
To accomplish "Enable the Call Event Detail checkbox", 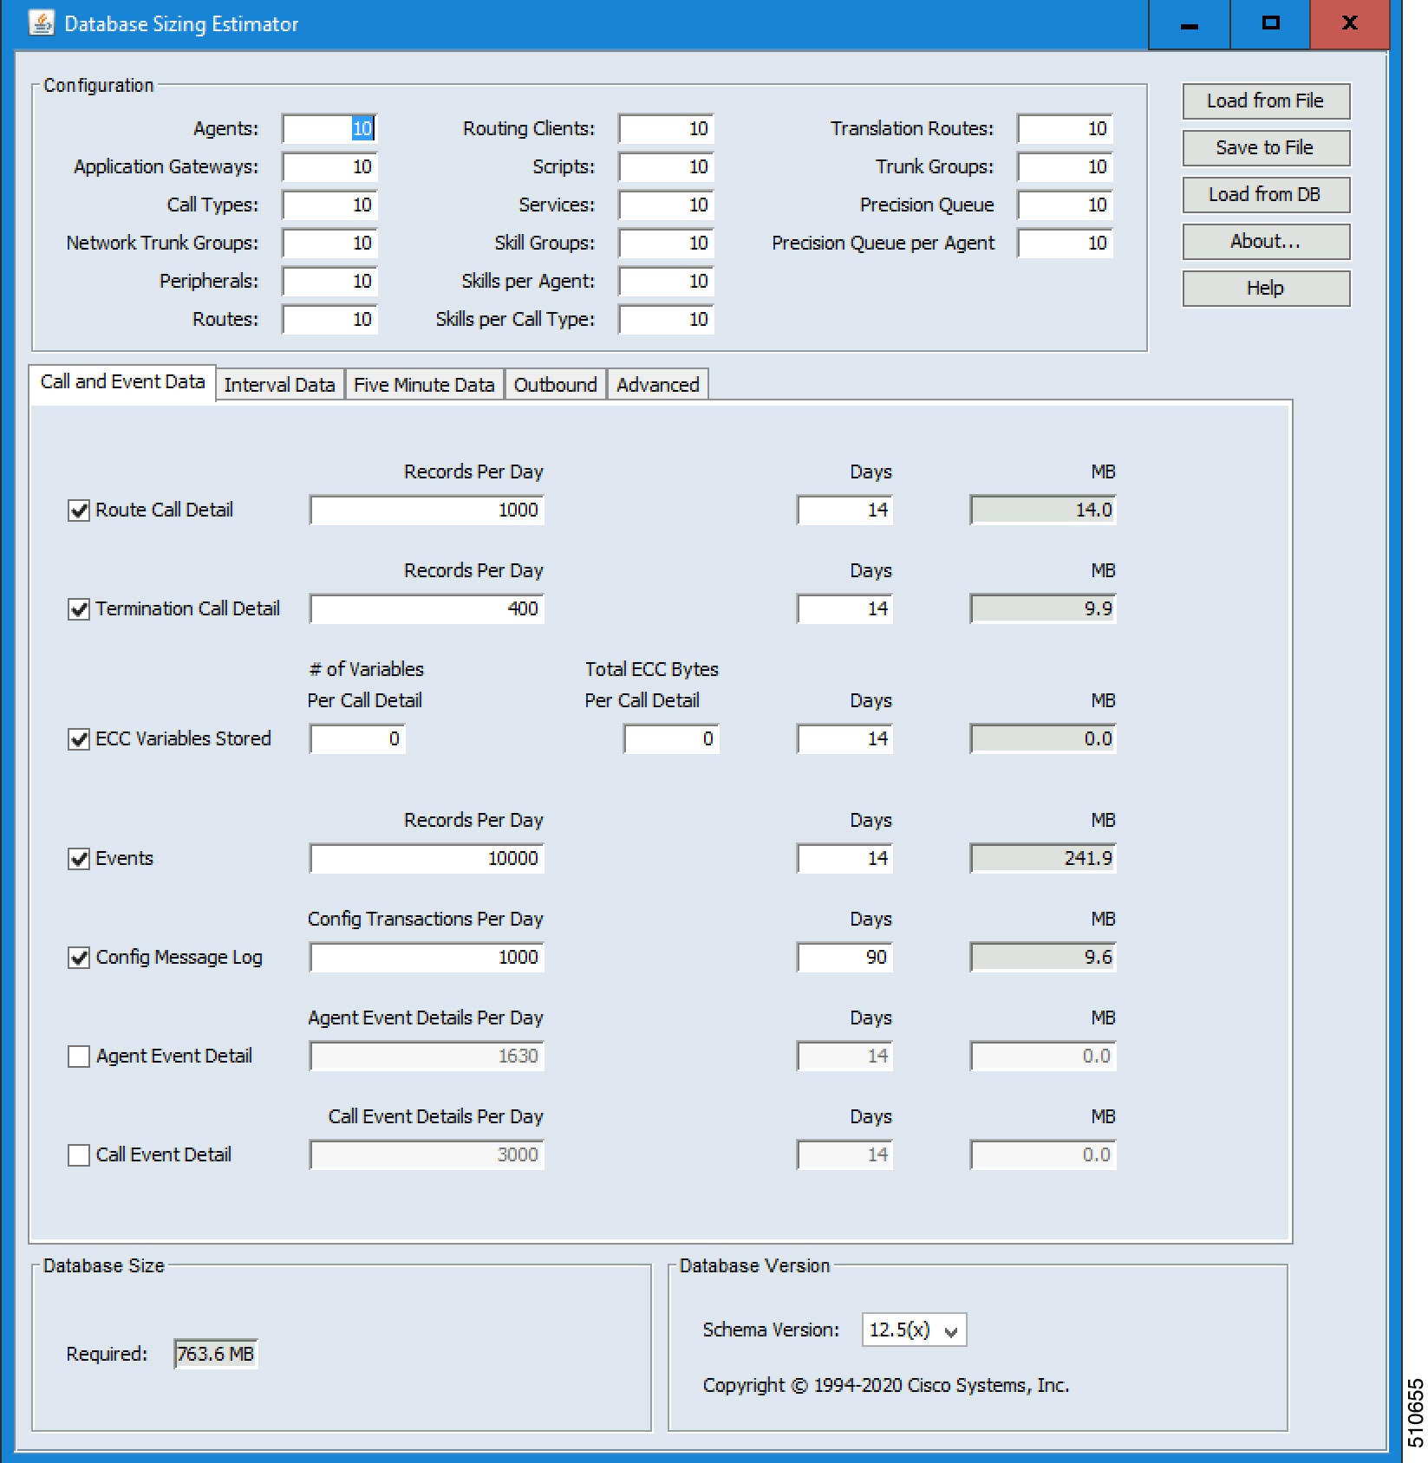I will pyautogui.click(x=79, y=1155).
